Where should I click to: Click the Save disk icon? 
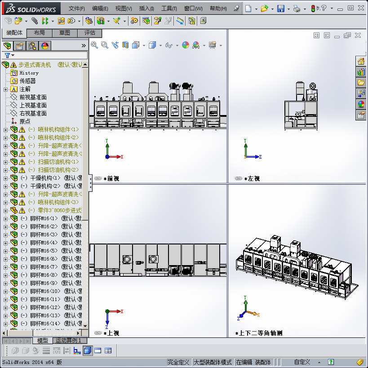coord(281,9)
